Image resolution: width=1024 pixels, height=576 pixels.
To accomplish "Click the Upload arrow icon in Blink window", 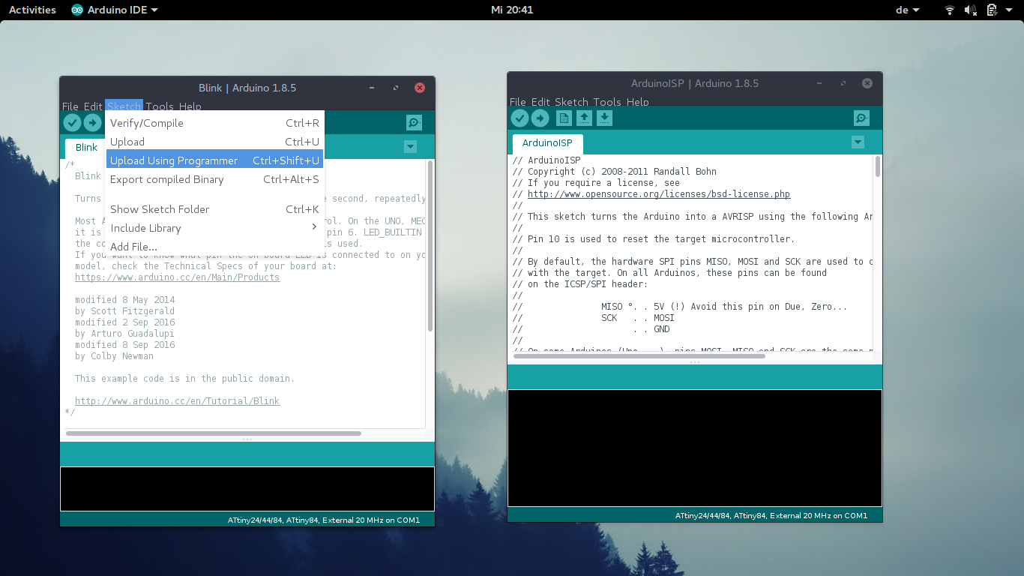I will click(x=92, y=123).
